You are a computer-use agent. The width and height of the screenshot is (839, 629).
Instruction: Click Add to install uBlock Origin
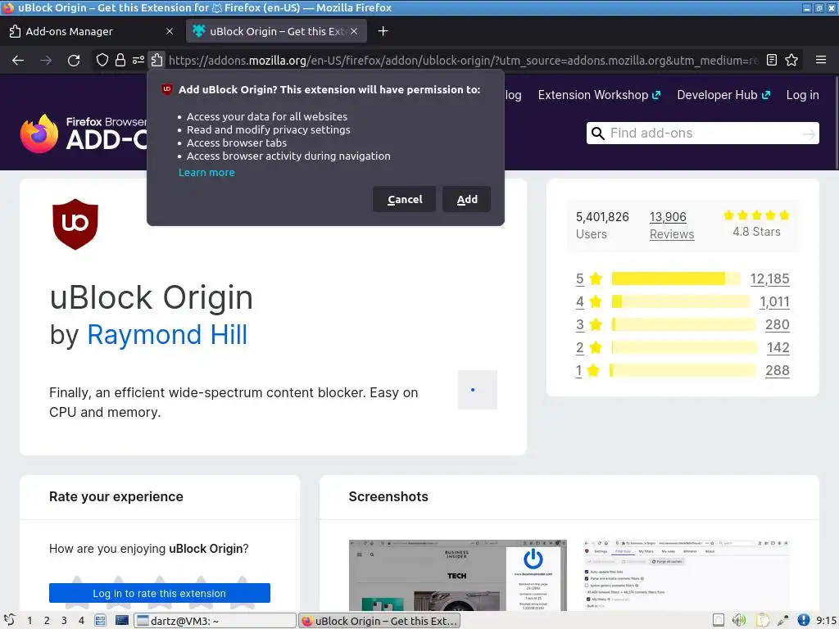466,199
